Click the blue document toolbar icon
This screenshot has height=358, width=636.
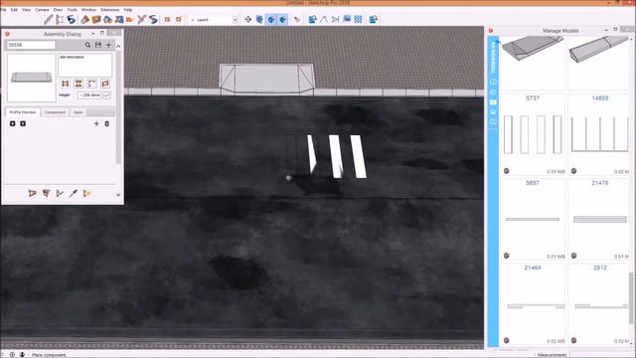click(x=312, y=19)
